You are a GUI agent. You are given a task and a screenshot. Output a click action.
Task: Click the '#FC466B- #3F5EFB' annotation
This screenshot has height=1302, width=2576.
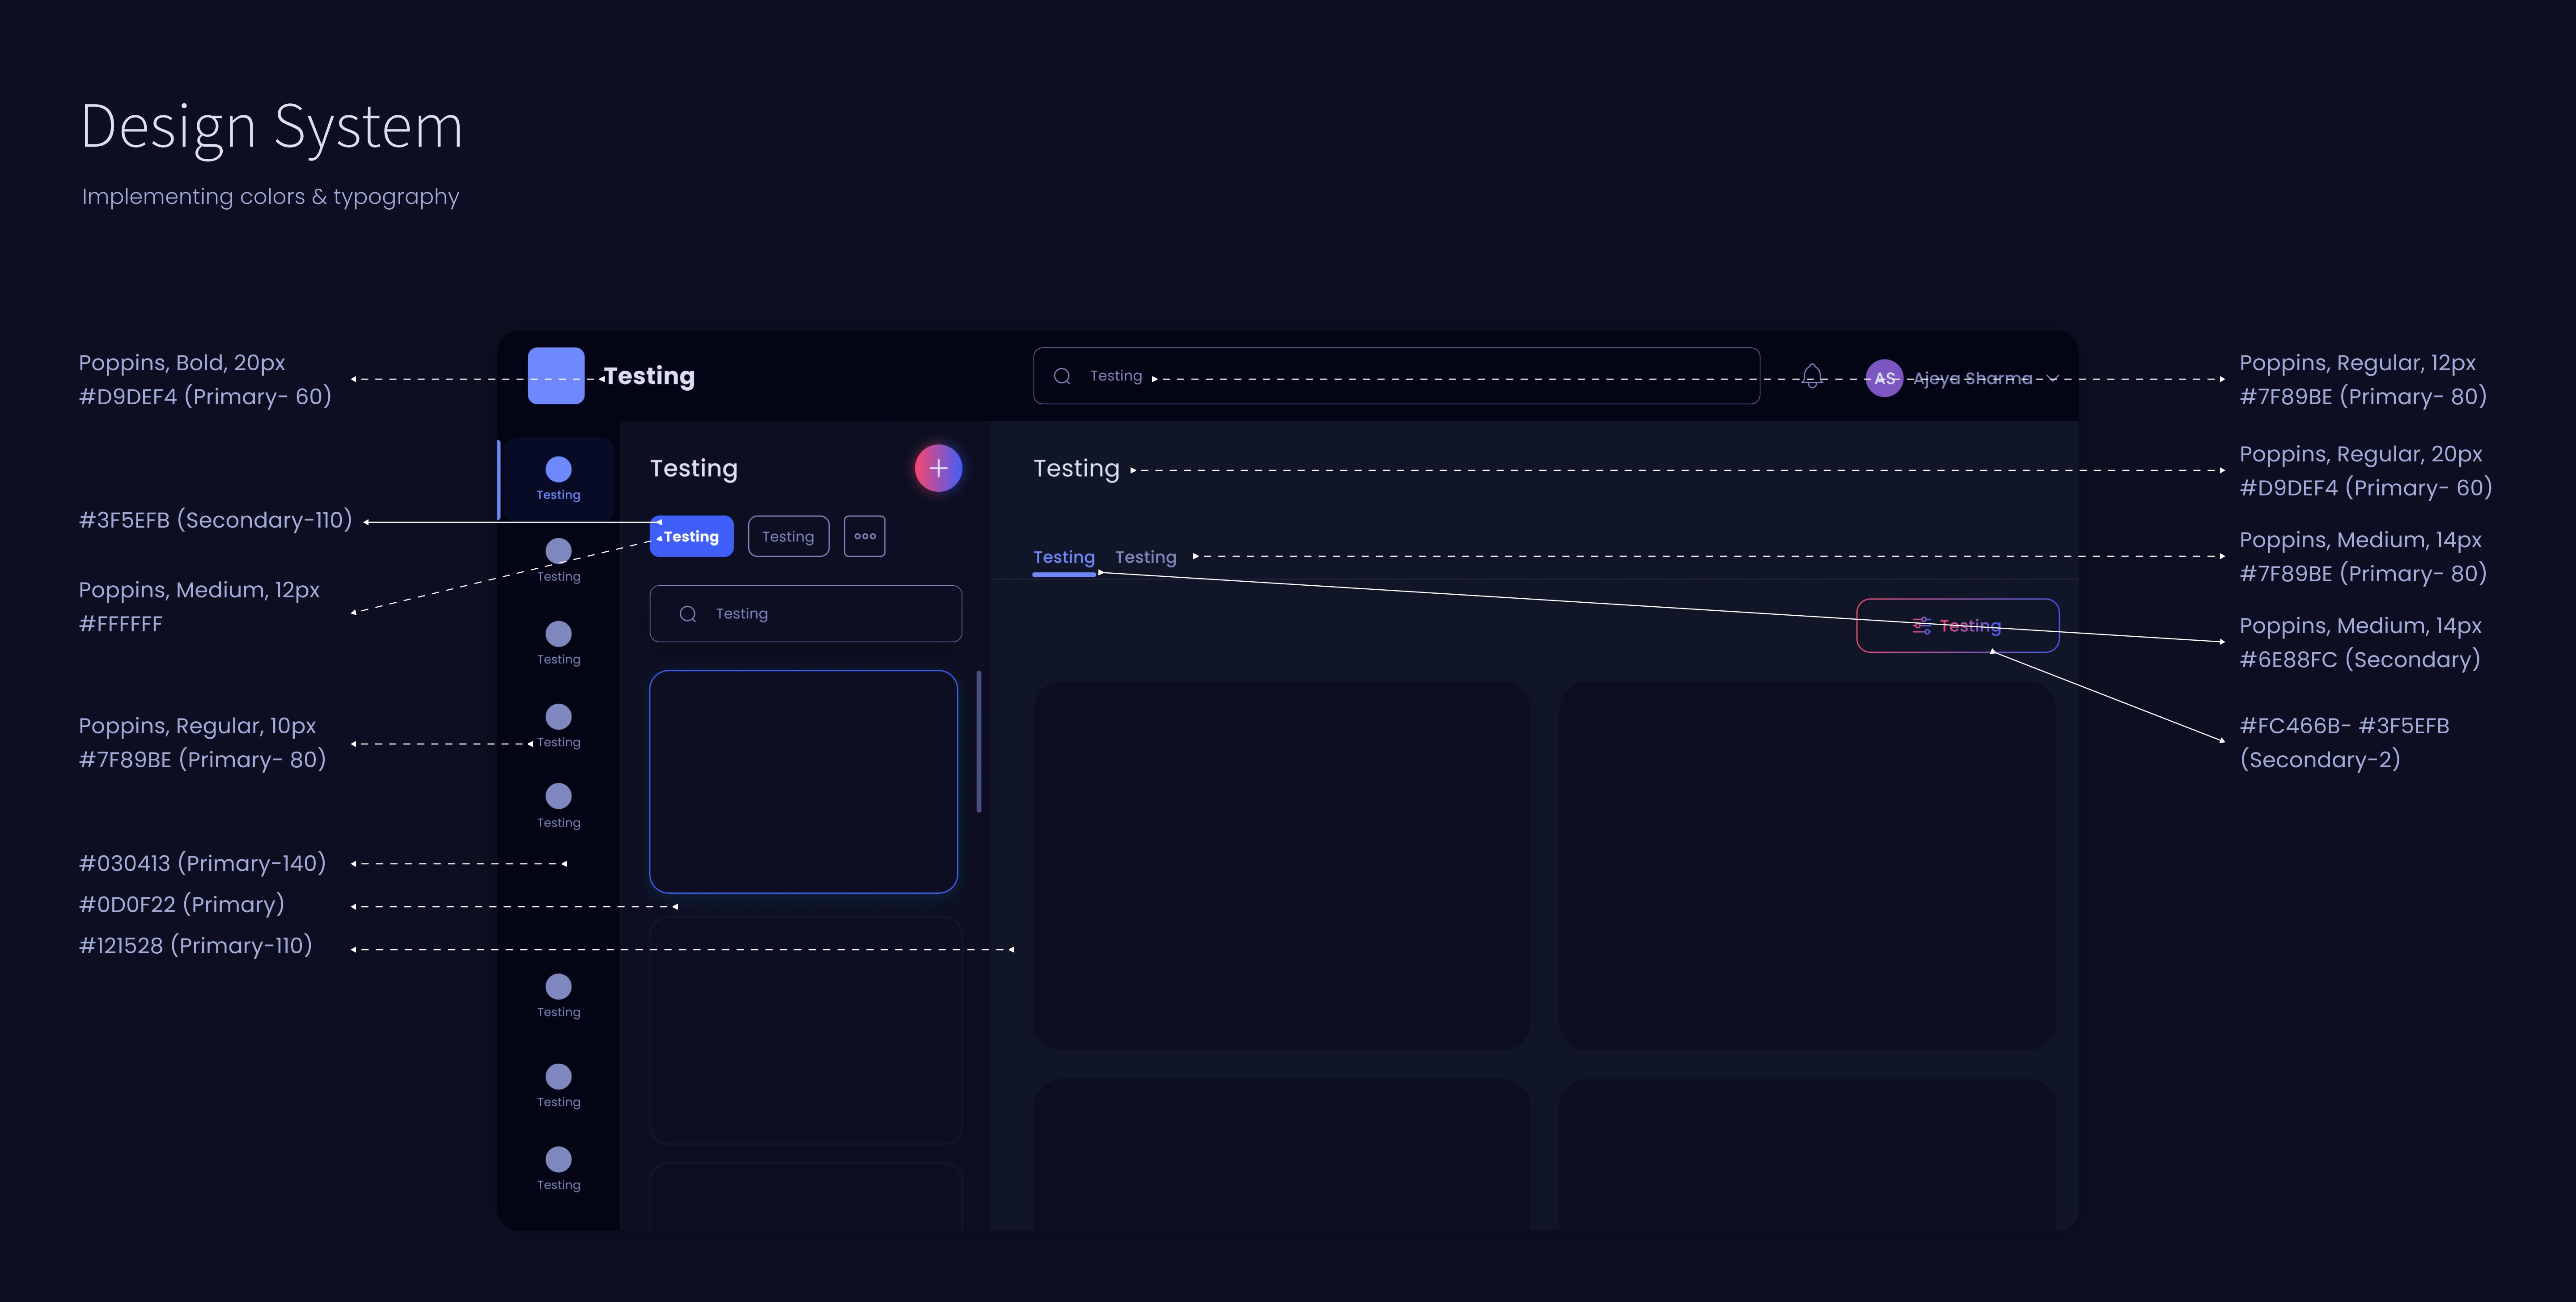2344,726
